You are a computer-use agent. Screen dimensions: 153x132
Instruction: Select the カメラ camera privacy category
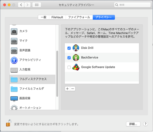tap(33, 31)
